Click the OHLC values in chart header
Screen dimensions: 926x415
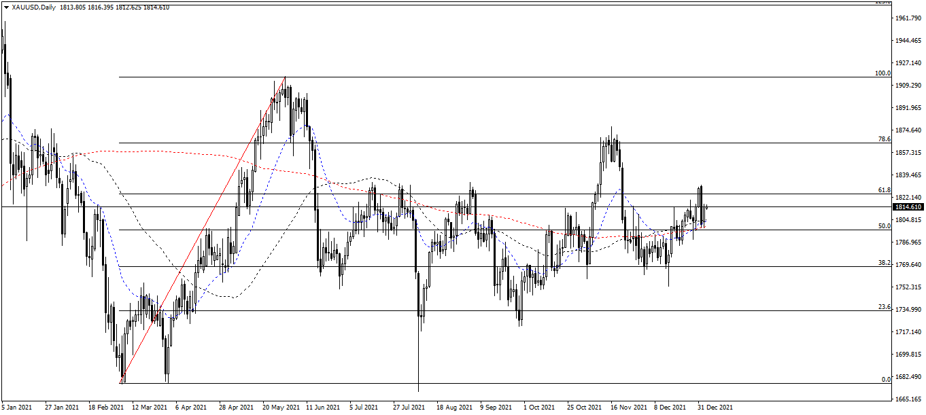[x=114, y=7]
